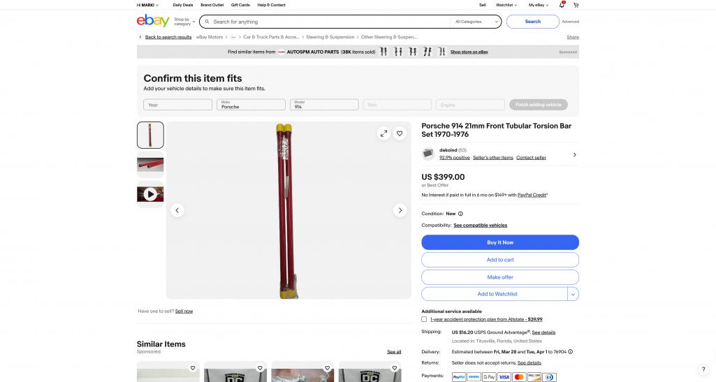Open the Hi MARK account dropdown
Screen dimensions: 716x382
[147, 5]
